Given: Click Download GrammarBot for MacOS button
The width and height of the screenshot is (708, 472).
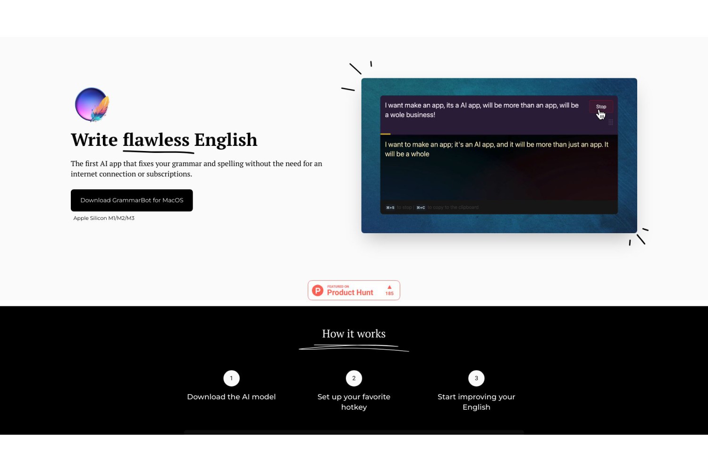Looking at the screenshot, I should coord(132,200).
